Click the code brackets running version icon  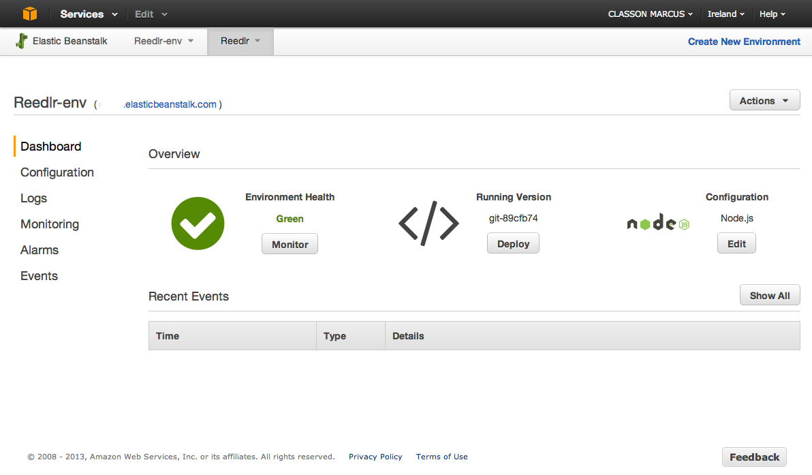(x=428, y=224)
